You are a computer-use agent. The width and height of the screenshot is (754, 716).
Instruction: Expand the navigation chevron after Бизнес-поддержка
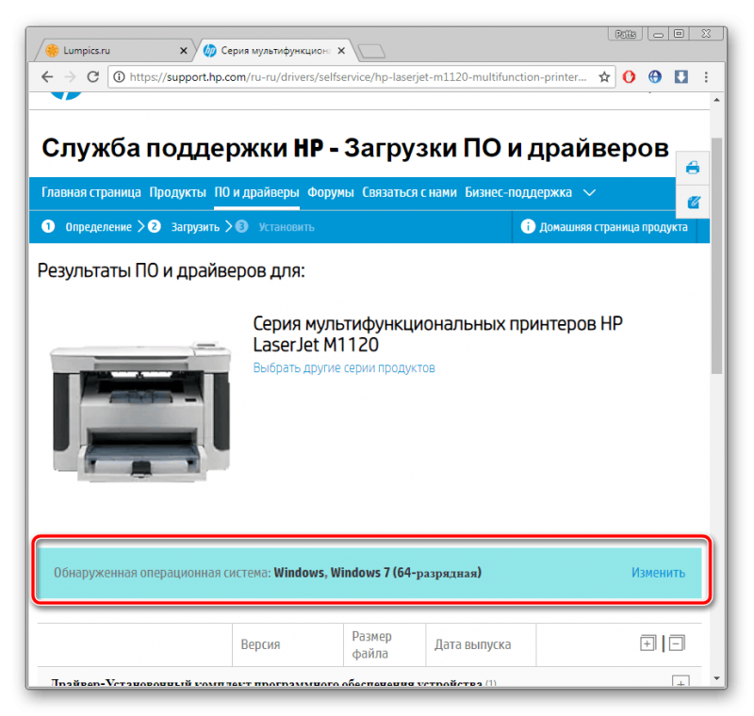pyautogui.click(x=589, y=193)
